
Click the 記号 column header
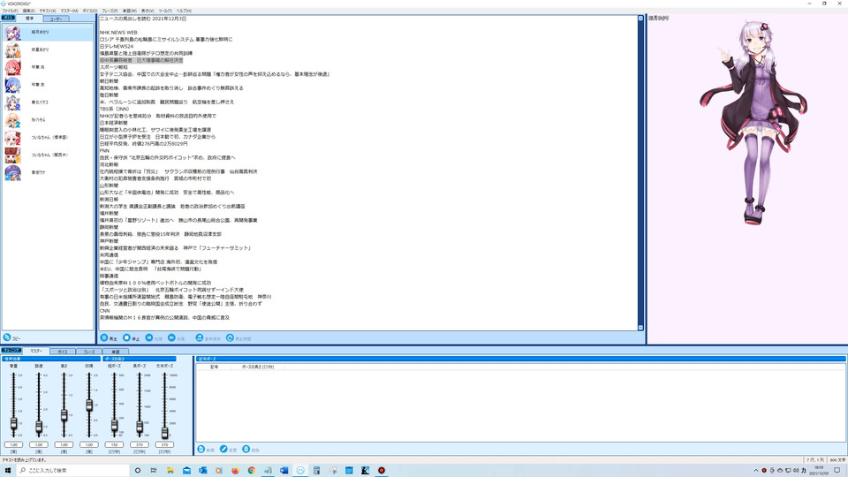(x=214, y=367)
